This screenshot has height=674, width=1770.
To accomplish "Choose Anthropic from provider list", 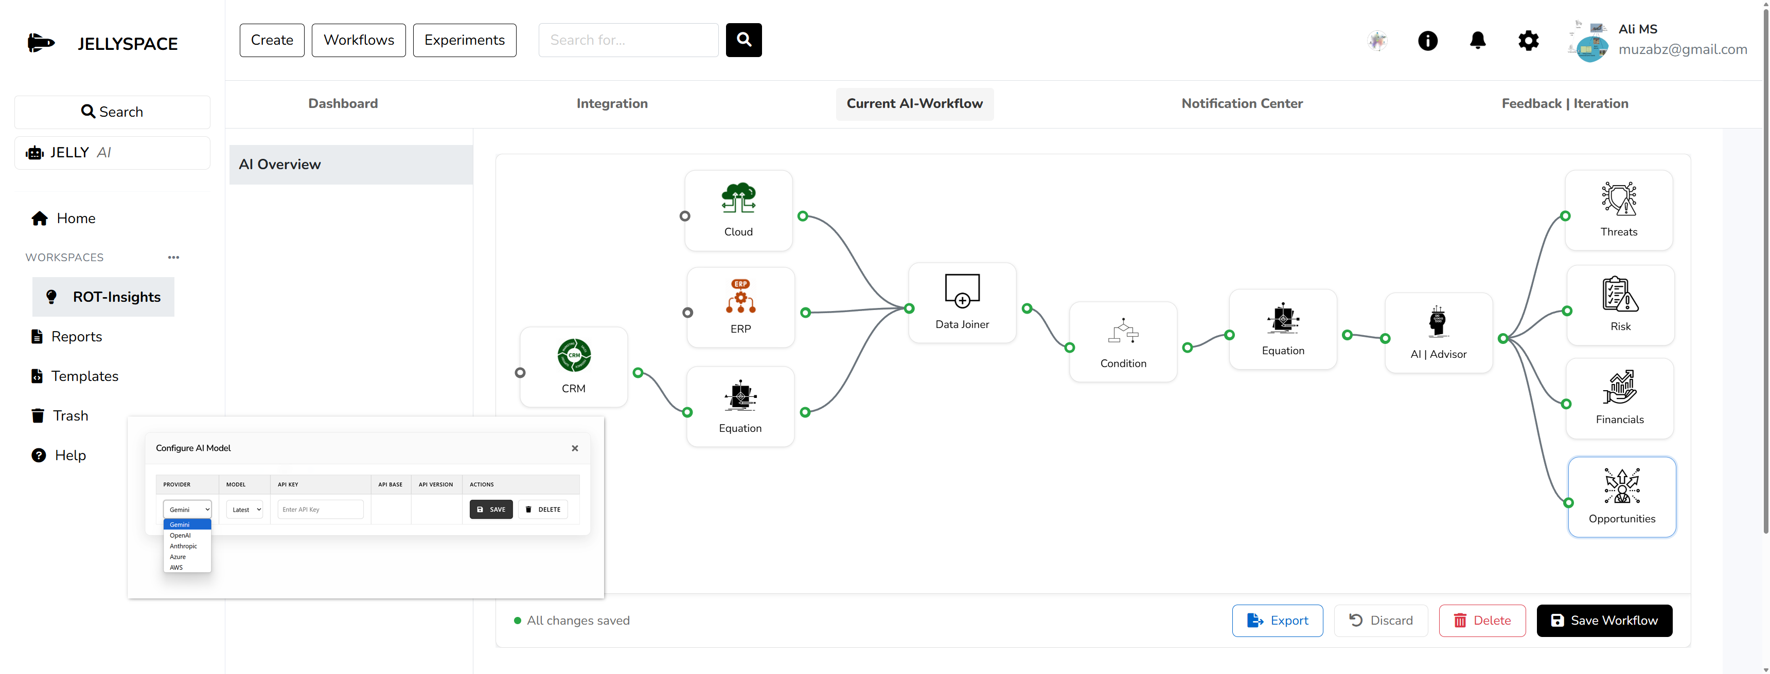I will (184, 547).
